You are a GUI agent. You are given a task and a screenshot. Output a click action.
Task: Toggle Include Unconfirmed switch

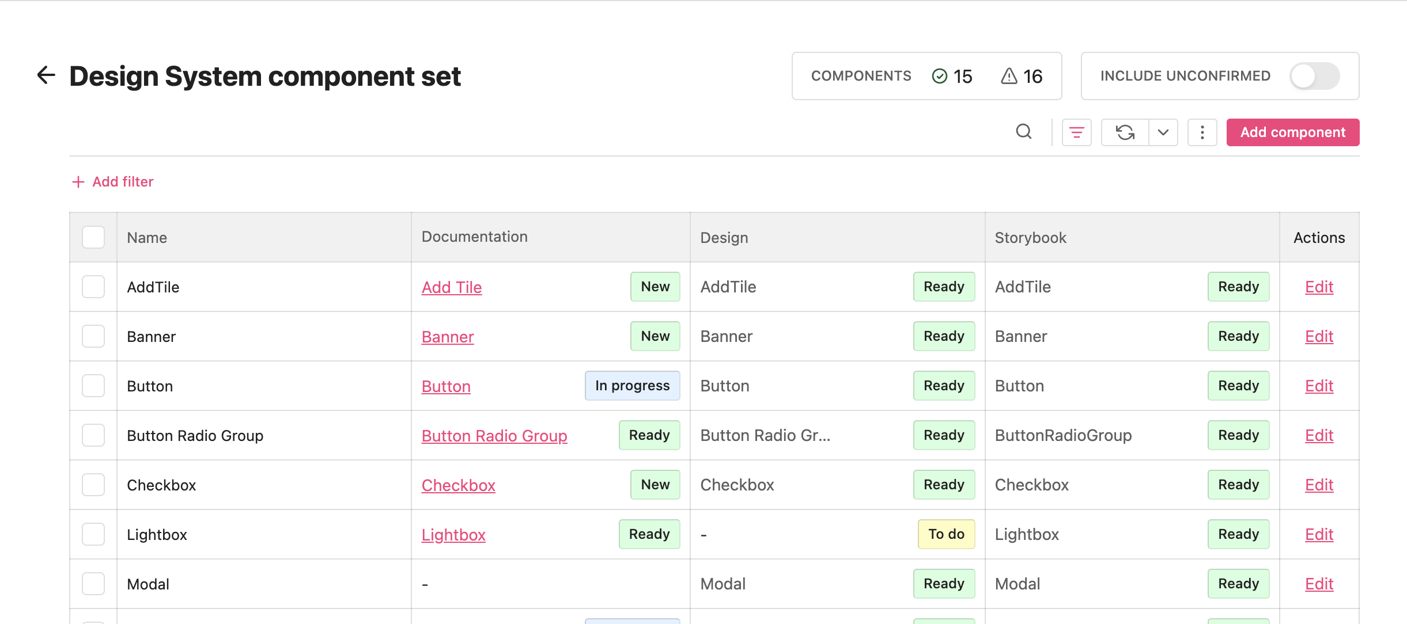[x=1314, y=76]
